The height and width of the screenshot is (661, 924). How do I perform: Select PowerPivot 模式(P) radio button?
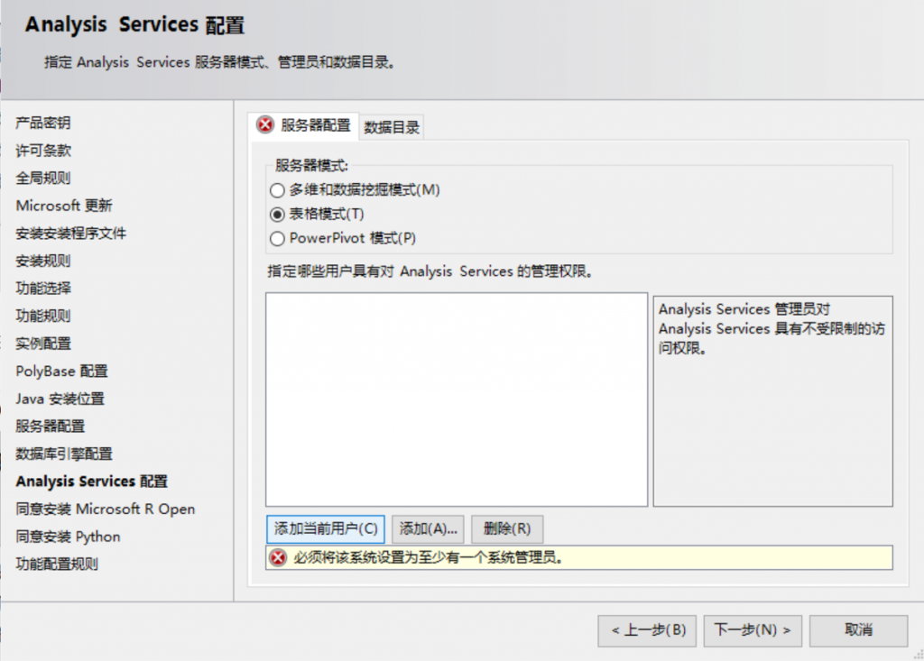click(277, 239)
